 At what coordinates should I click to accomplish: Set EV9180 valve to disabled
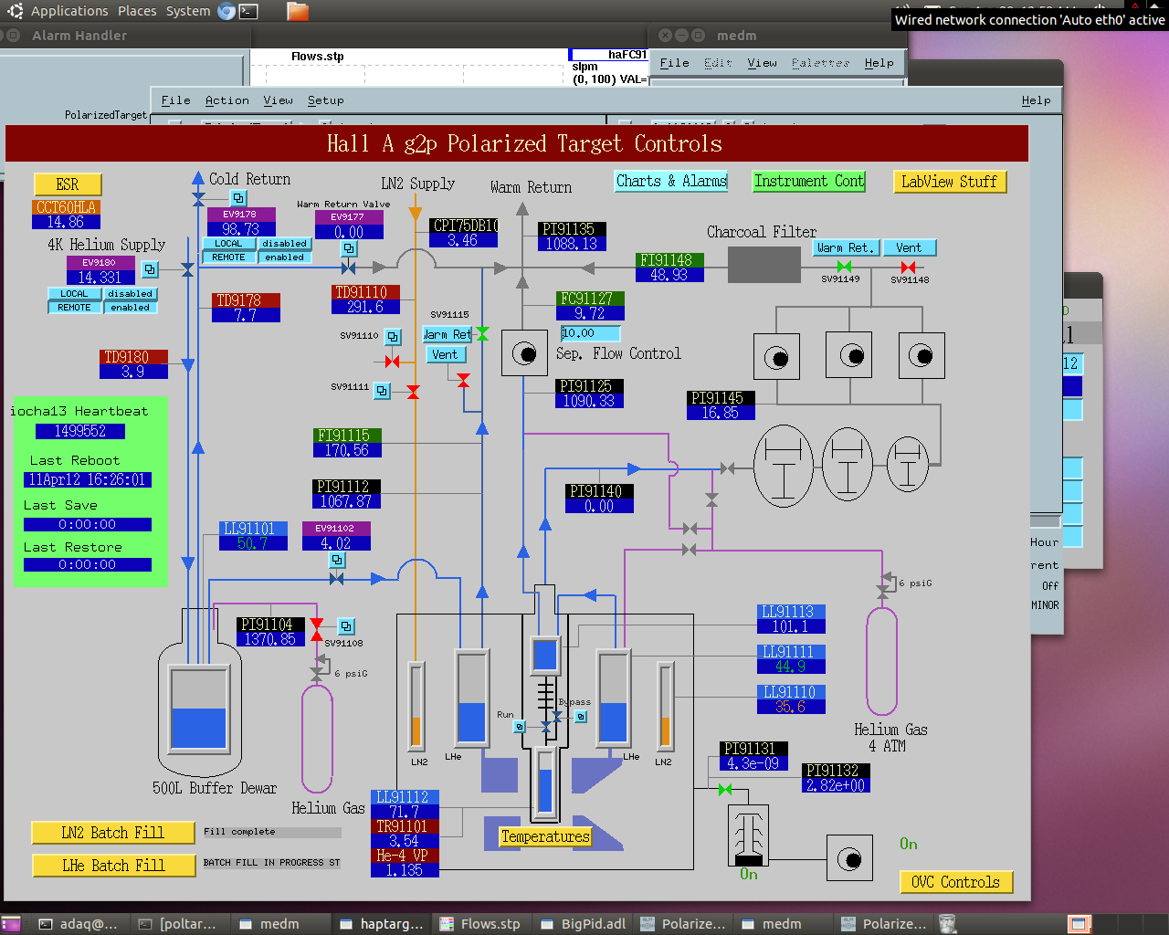130,294
